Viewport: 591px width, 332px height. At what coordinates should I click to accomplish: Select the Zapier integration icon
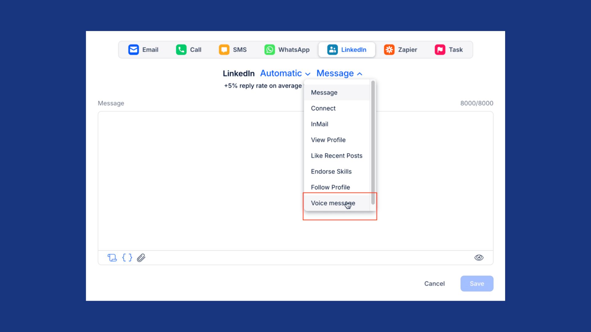point(389,49)
